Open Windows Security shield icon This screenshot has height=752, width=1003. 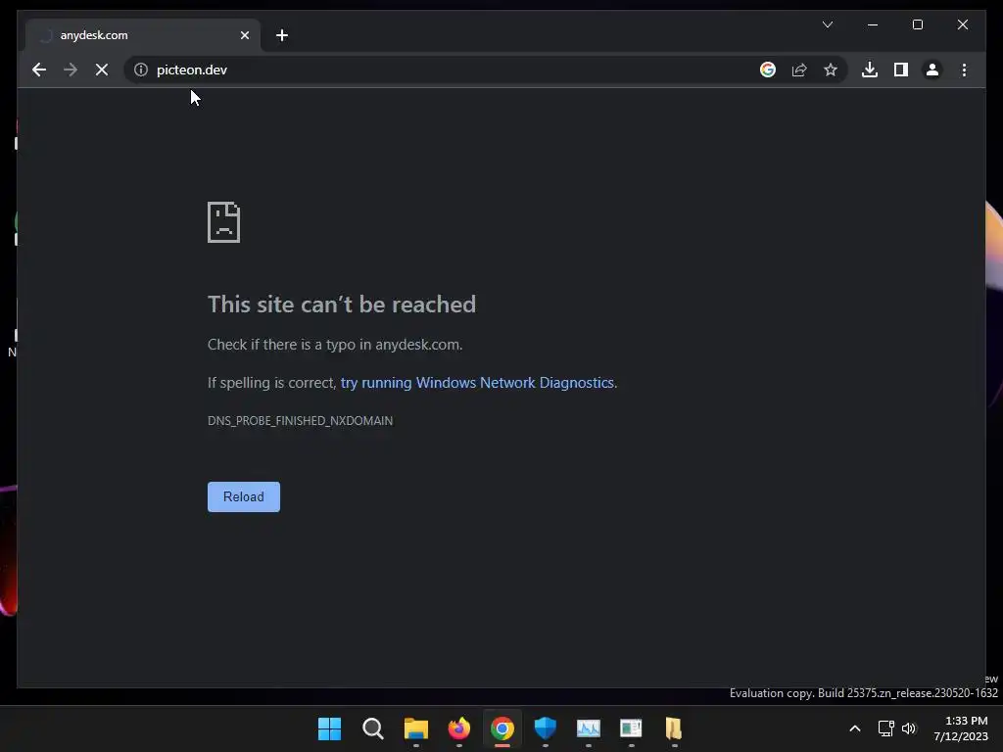tap(545, 728)
